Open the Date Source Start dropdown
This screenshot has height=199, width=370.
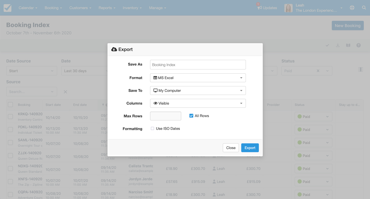coord(32,71)
